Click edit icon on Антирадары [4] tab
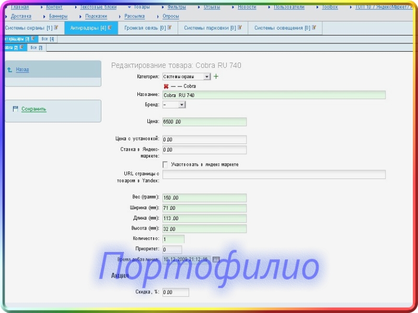The image size is (418, 313). [110, 28]
